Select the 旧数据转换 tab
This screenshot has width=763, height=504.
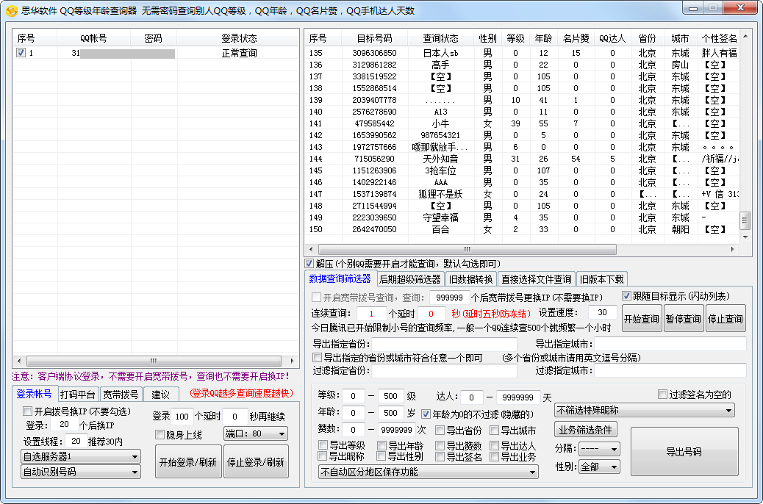tap(470, 279)
